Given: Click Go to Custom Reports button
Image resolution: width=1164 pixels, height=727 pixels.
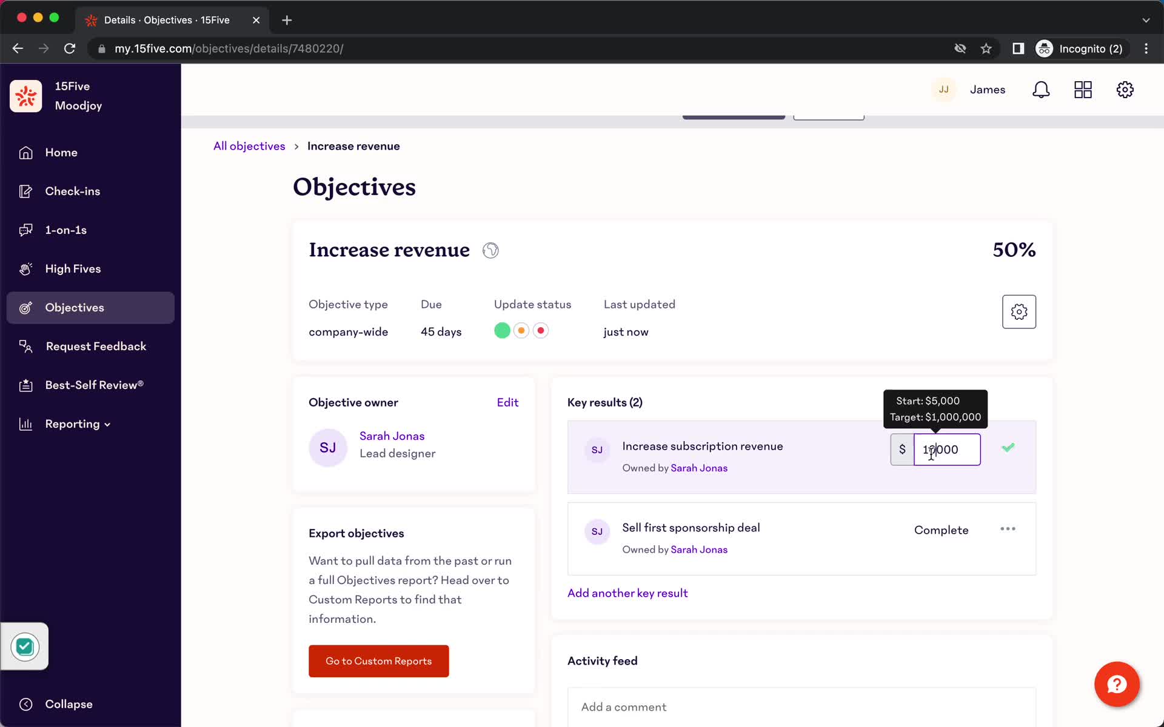Looking at the screenshot, I should click(x=379, y=661).
